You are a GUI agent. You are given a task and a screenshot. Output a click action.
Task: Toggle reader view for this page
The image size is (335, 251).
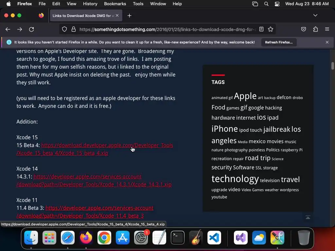pos(261,29)
